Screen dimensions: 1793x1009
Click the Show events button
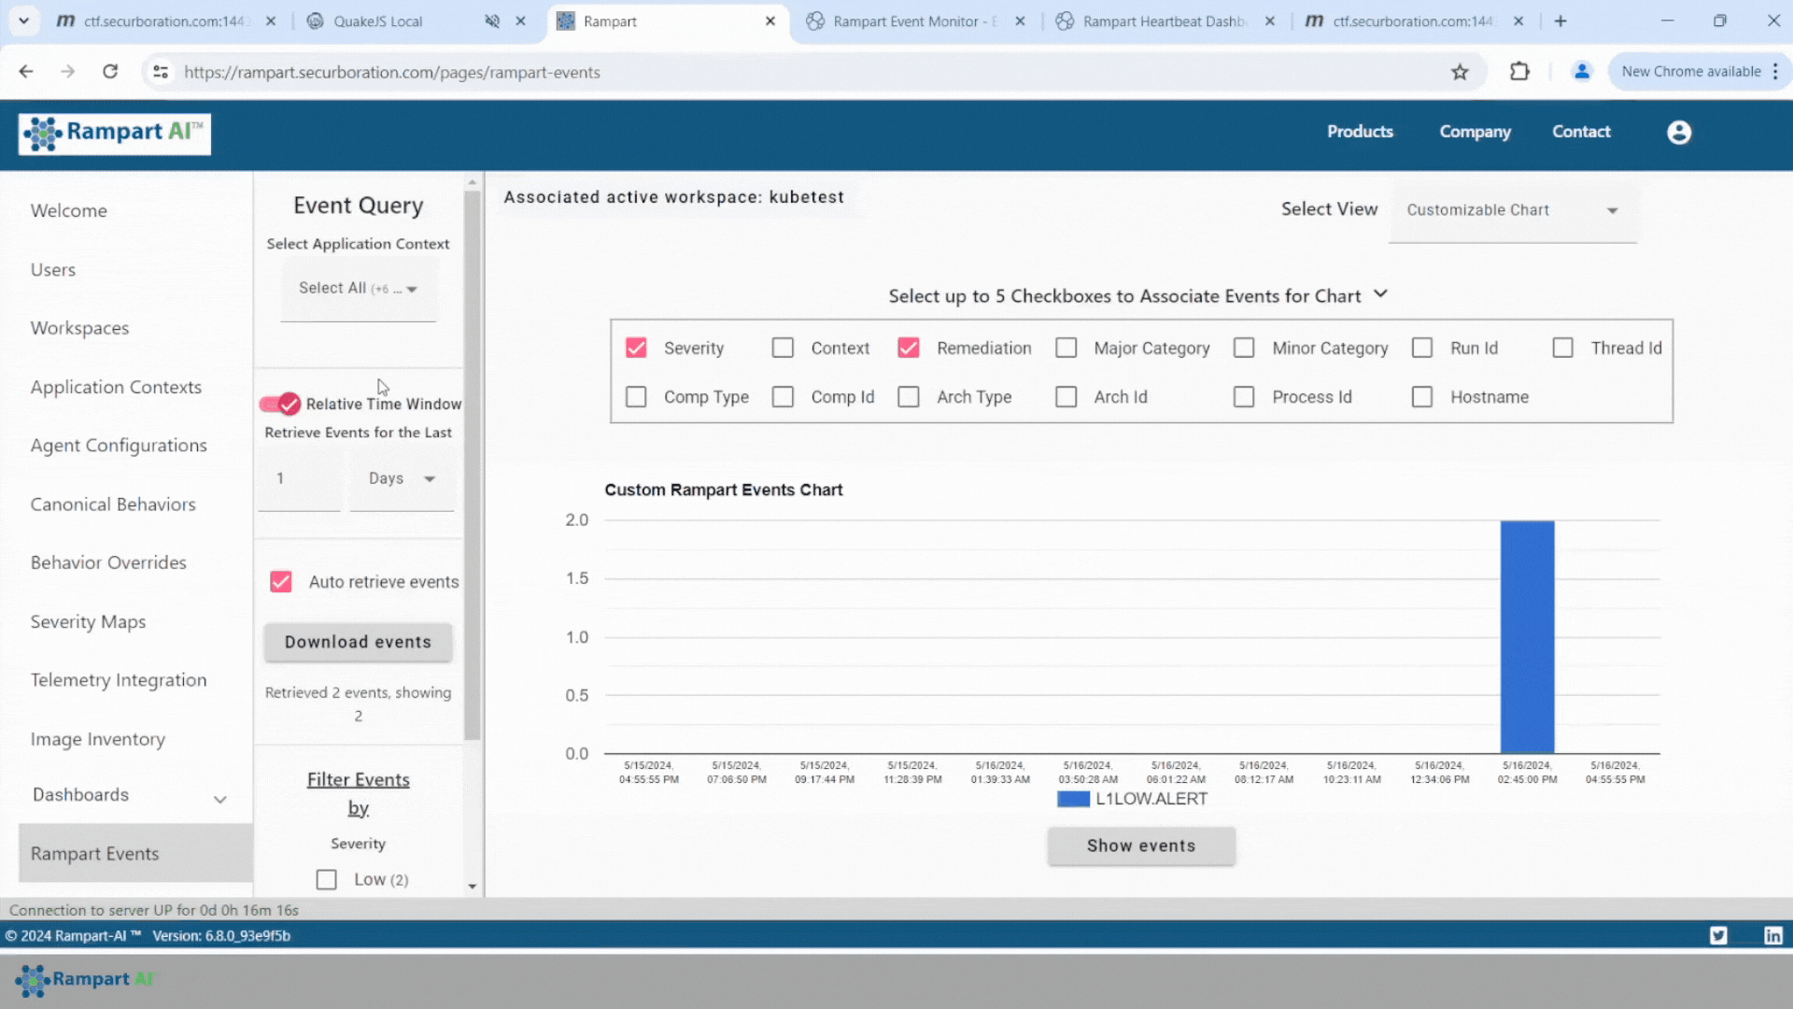[x=1141, y=846]
